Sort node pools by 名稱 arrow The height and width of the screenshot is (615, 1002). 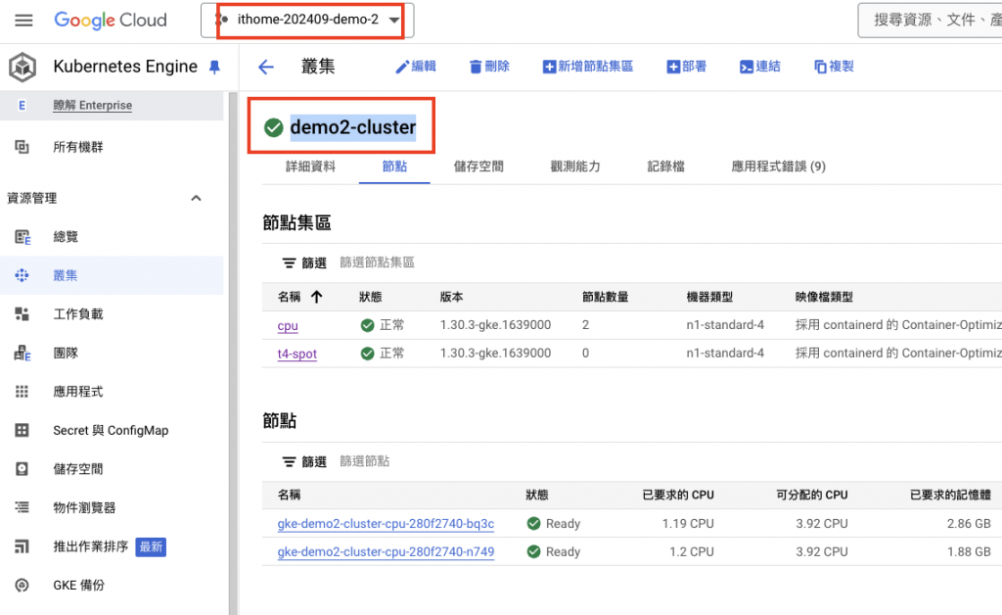317,297
